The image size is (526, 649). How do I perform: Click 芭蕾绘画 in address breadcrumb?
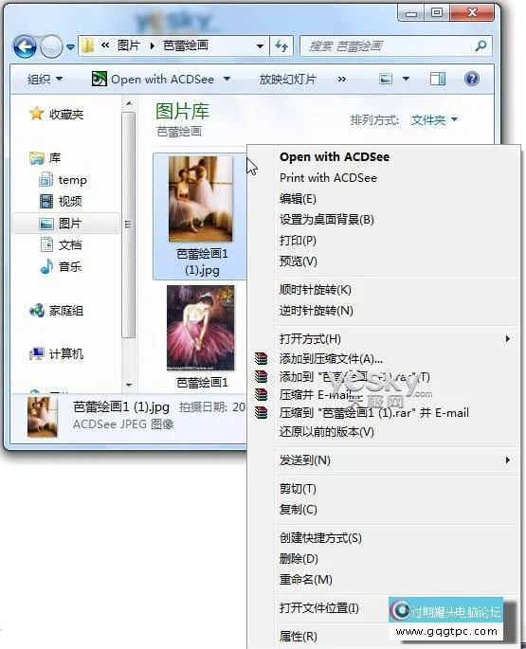[186, 45]
